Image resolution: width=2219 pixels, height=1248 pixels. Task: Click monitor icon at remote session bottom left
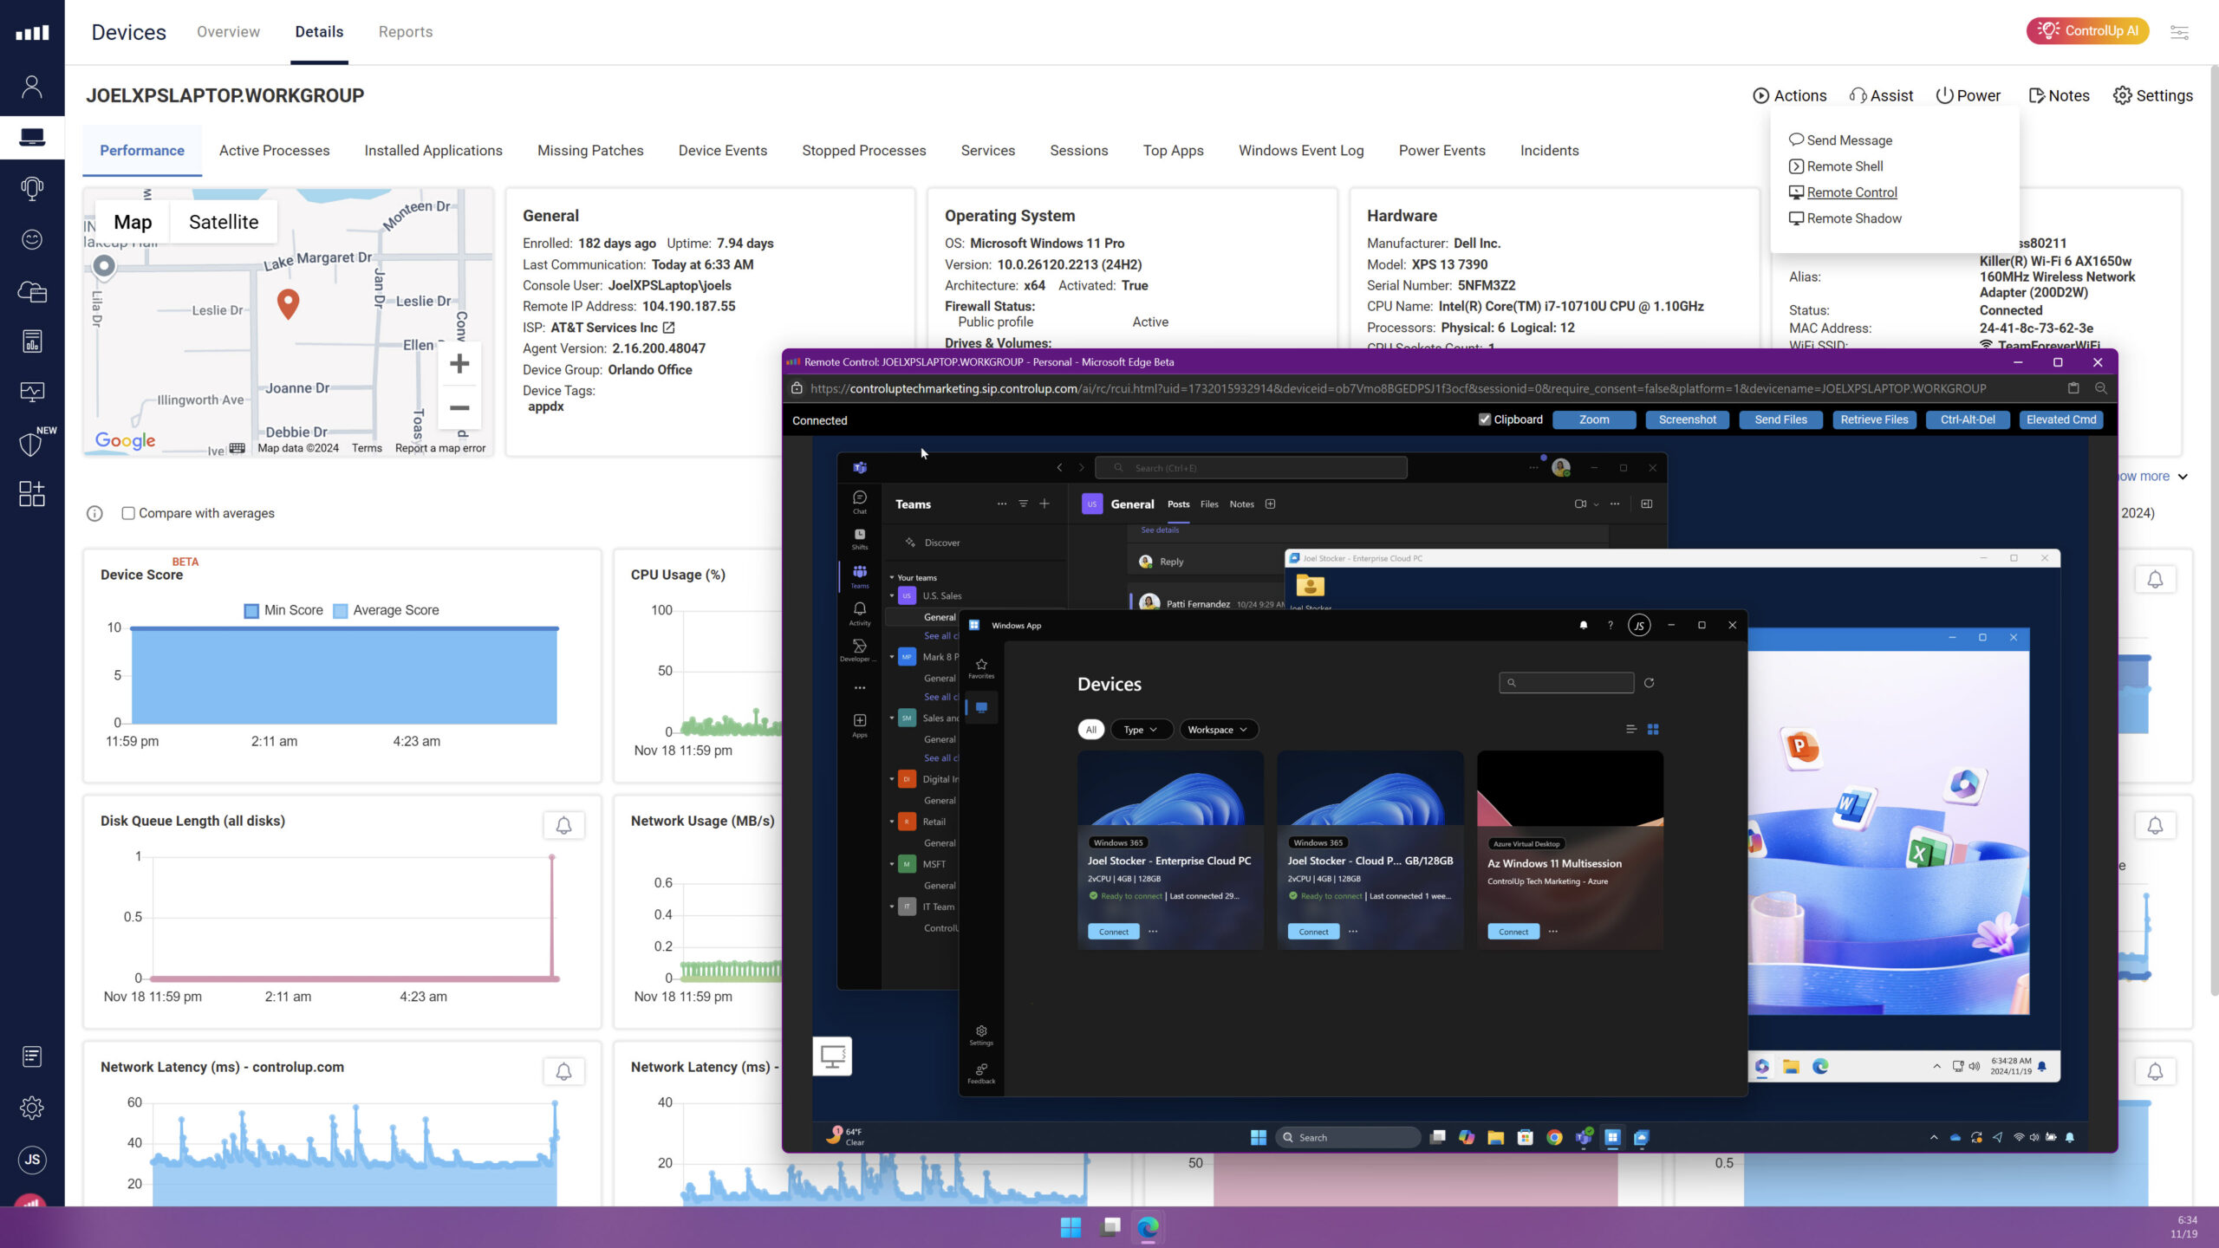(x=832, y=1056)
